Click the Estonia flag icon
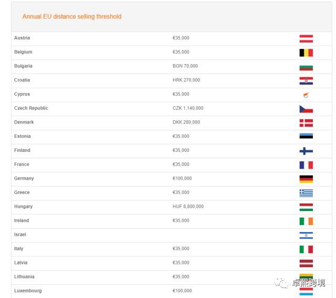 (306, 137)
